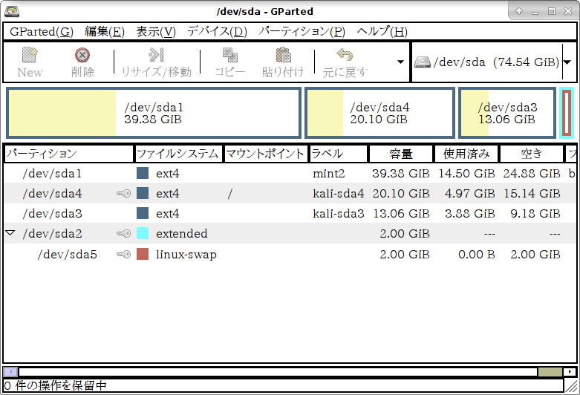The height and width of the screenshot is (395, 580).
Task: Click the horizontal scrollbar thumb
Action: pos(550,371)
